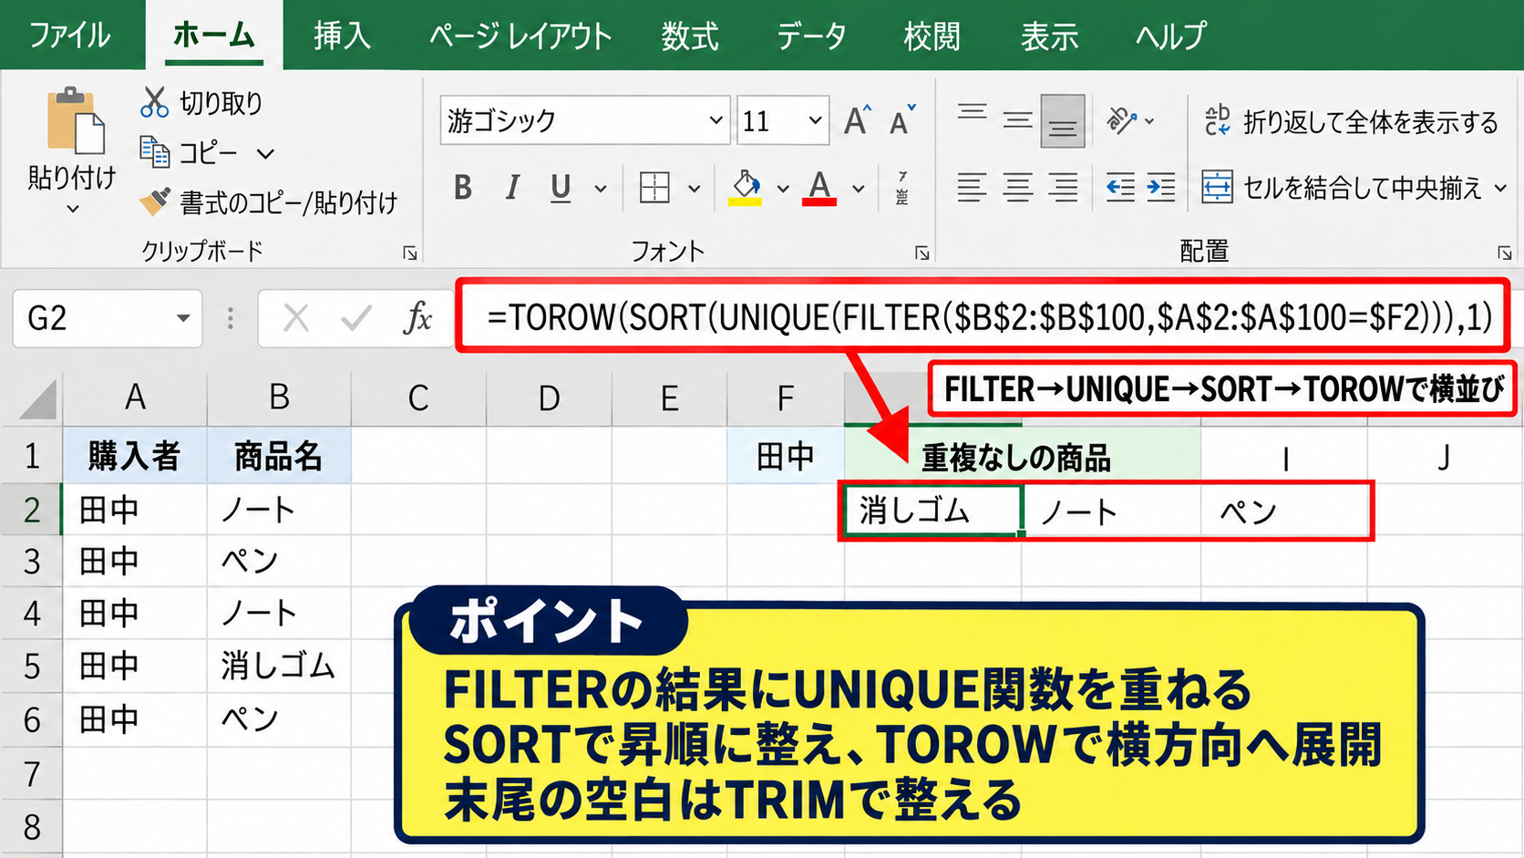The image size is (1524, 858).
Task: Select column A header
Action: pos(135,398)
